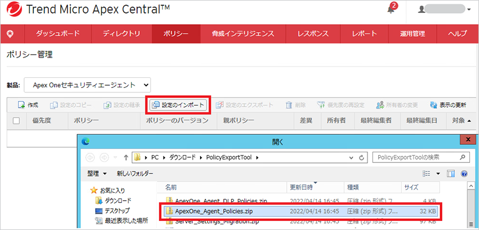Viewport: 479px width, 230px height.
Task: Expand the 製品 product dropdown
Action: 87,85
